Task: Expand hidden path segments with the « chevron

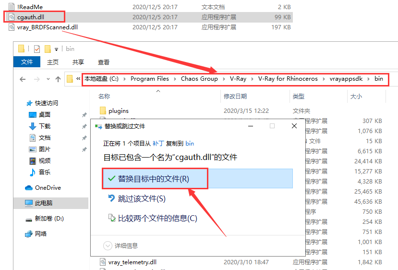Action: tap(78, 79)
